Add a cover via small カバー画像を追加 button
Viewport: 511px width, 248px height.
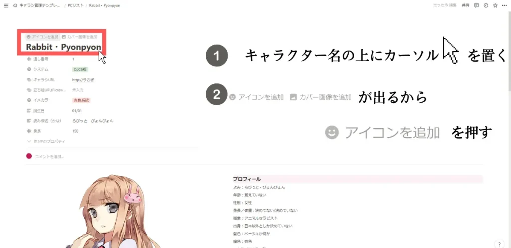[x=79, y=37]
